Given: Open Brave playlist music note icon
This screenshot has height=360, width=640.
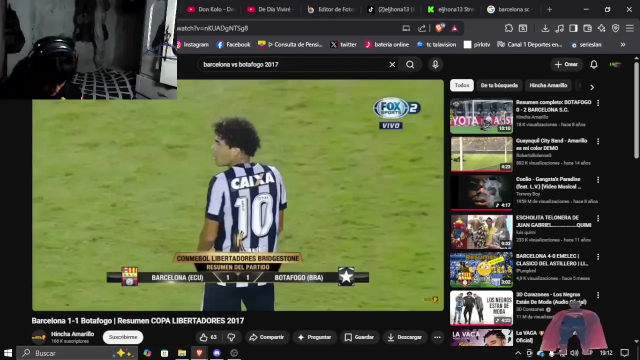Looking at the screenshot, I should click(x=559, y=28).
